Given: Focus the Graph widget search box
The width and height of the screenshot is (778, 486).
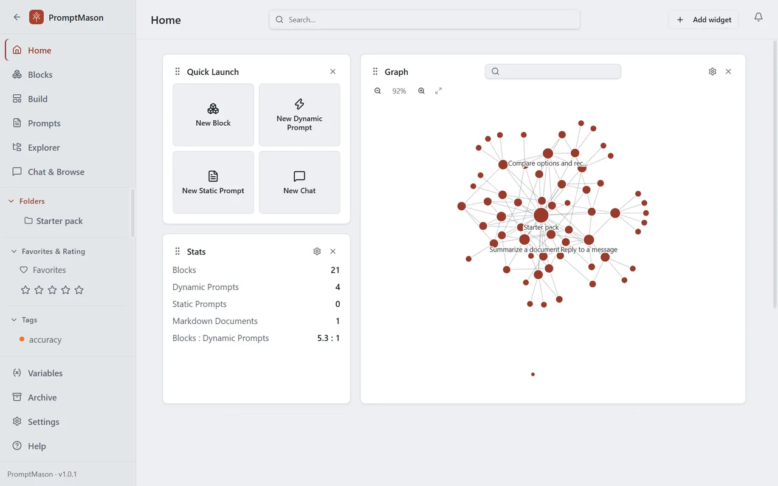Looking at the screenshot, I should coord(553,72).
